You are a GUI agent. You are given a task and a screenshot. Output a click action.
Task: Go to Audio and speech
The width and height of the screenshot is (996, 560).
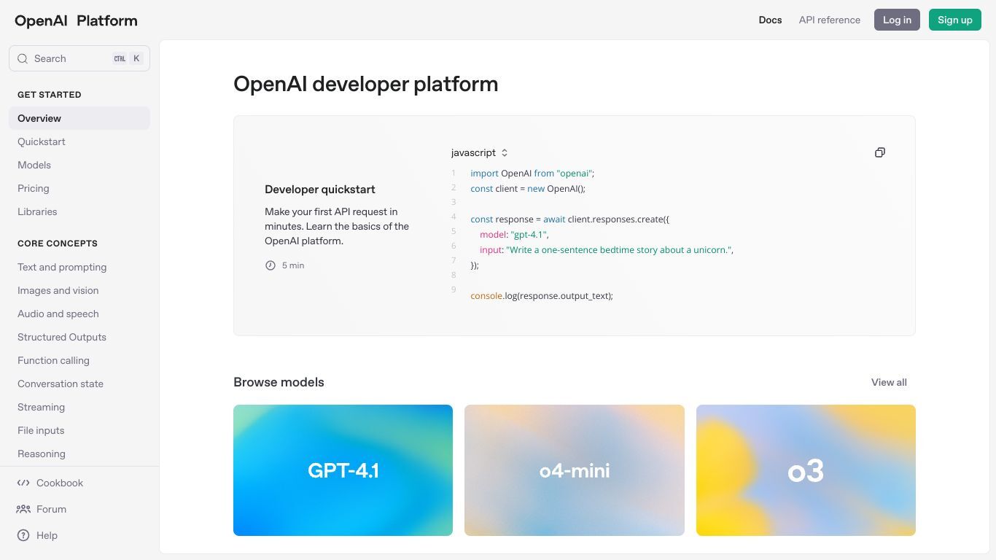point(79,314)
